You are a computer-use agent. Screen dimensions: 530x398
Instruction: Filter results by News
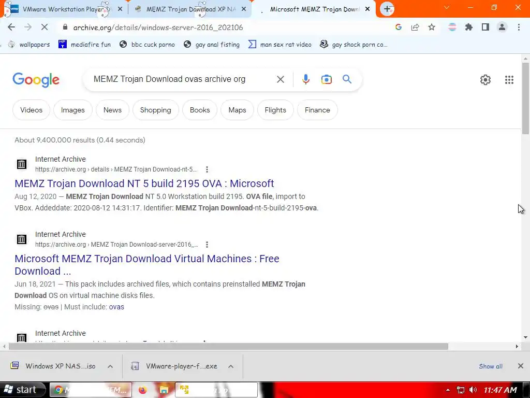[x=112, y=110]
